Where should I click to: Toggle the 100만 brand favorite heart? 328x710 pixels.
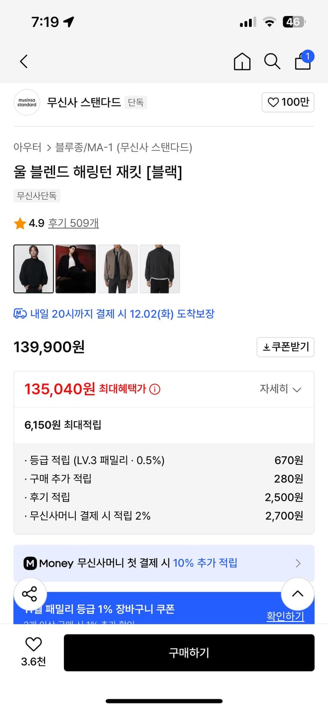point(288,102)
